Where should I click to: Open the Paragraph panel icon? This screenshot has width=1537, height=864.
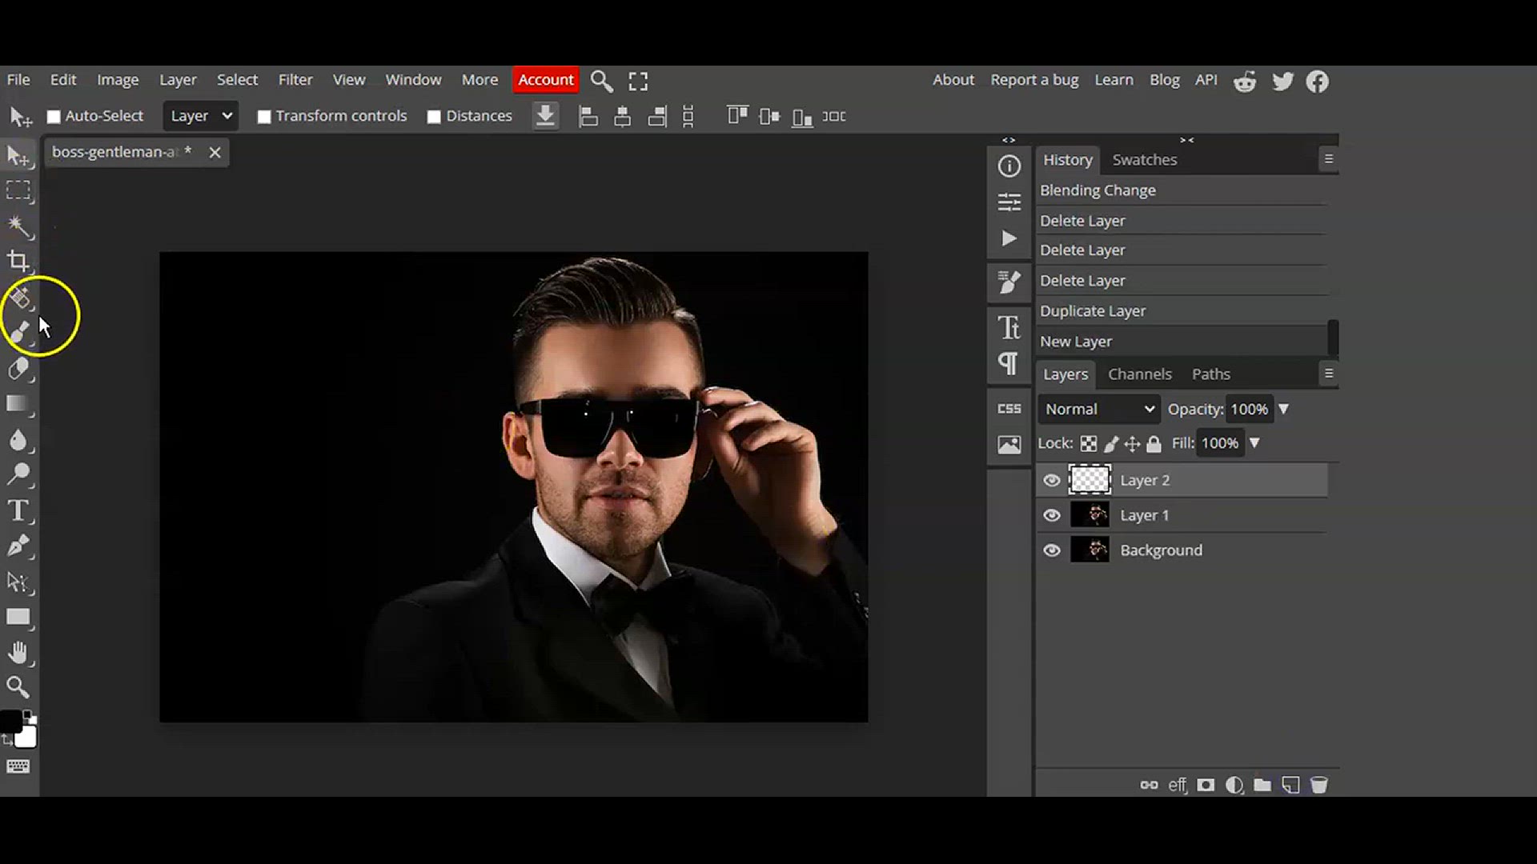[1009, 364]
